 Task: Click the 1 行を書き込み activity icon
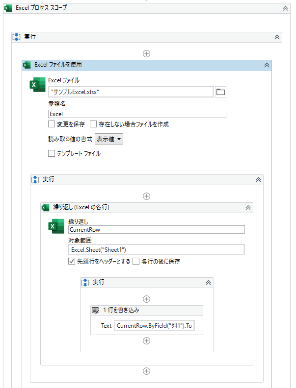95,310
